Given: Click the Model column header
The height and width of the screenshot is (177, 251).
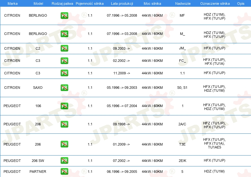Looking at the screenshot, I should point(38,3).
